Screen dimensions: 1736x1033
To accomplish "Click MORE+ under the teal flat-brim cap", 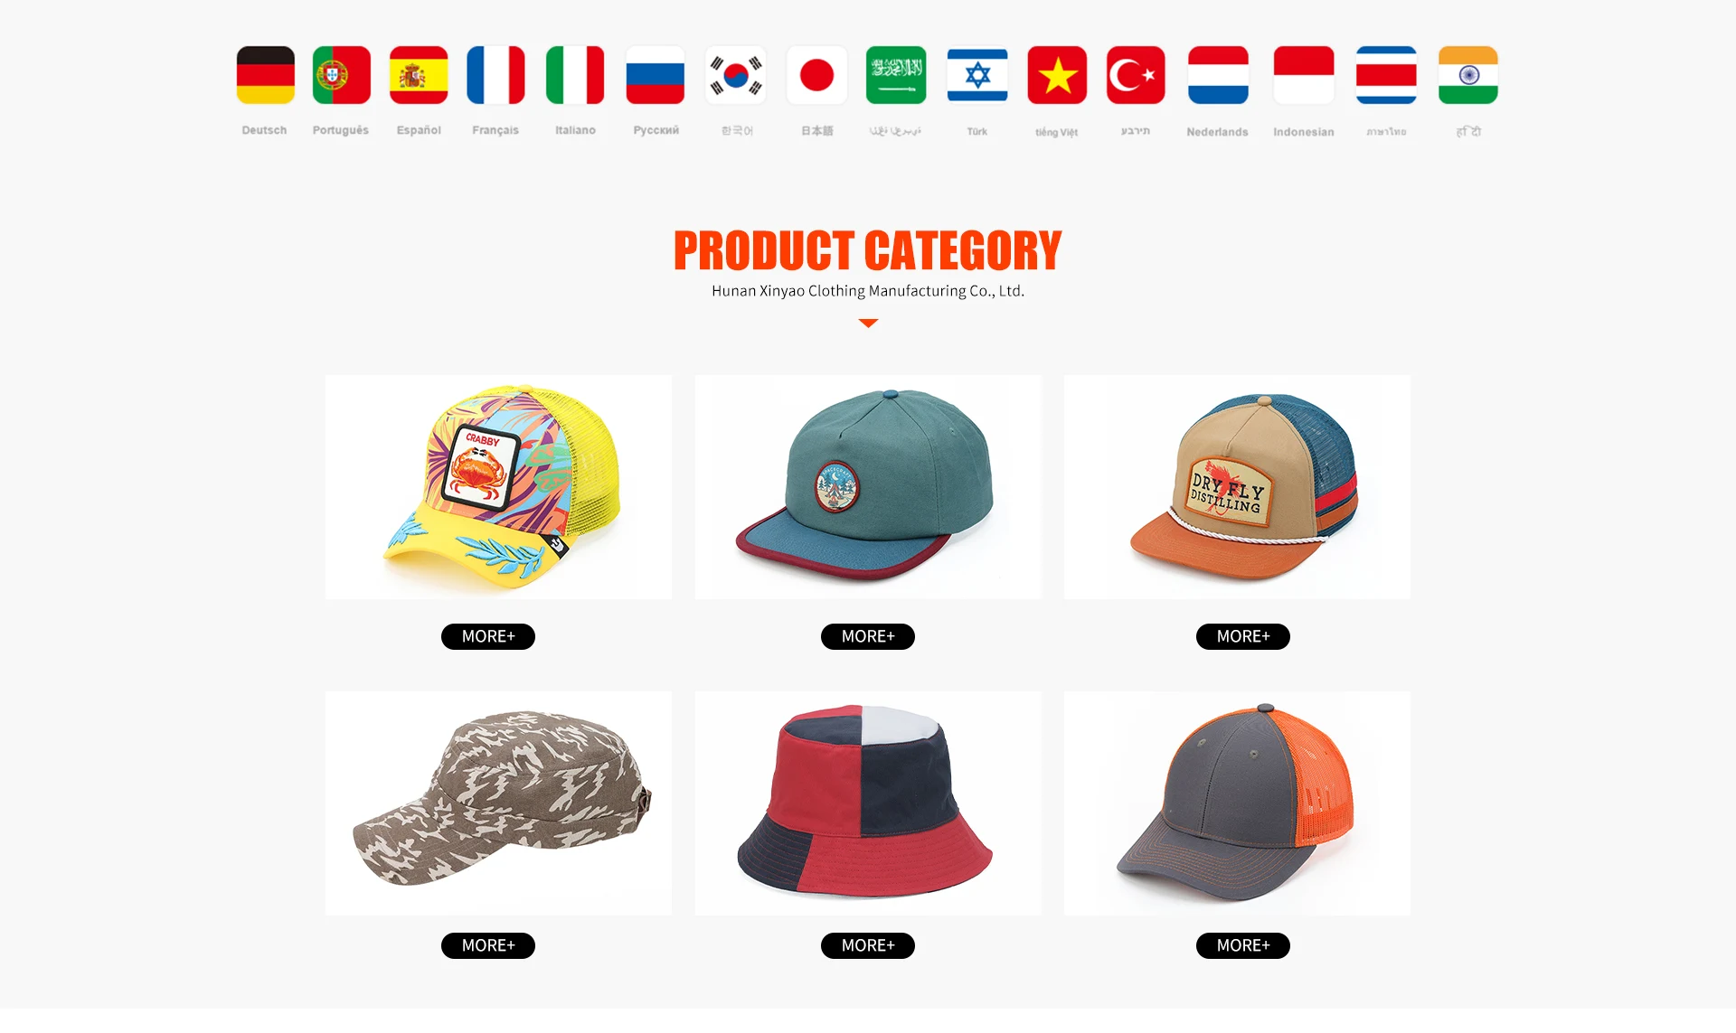I will click(x=868, y=636).
